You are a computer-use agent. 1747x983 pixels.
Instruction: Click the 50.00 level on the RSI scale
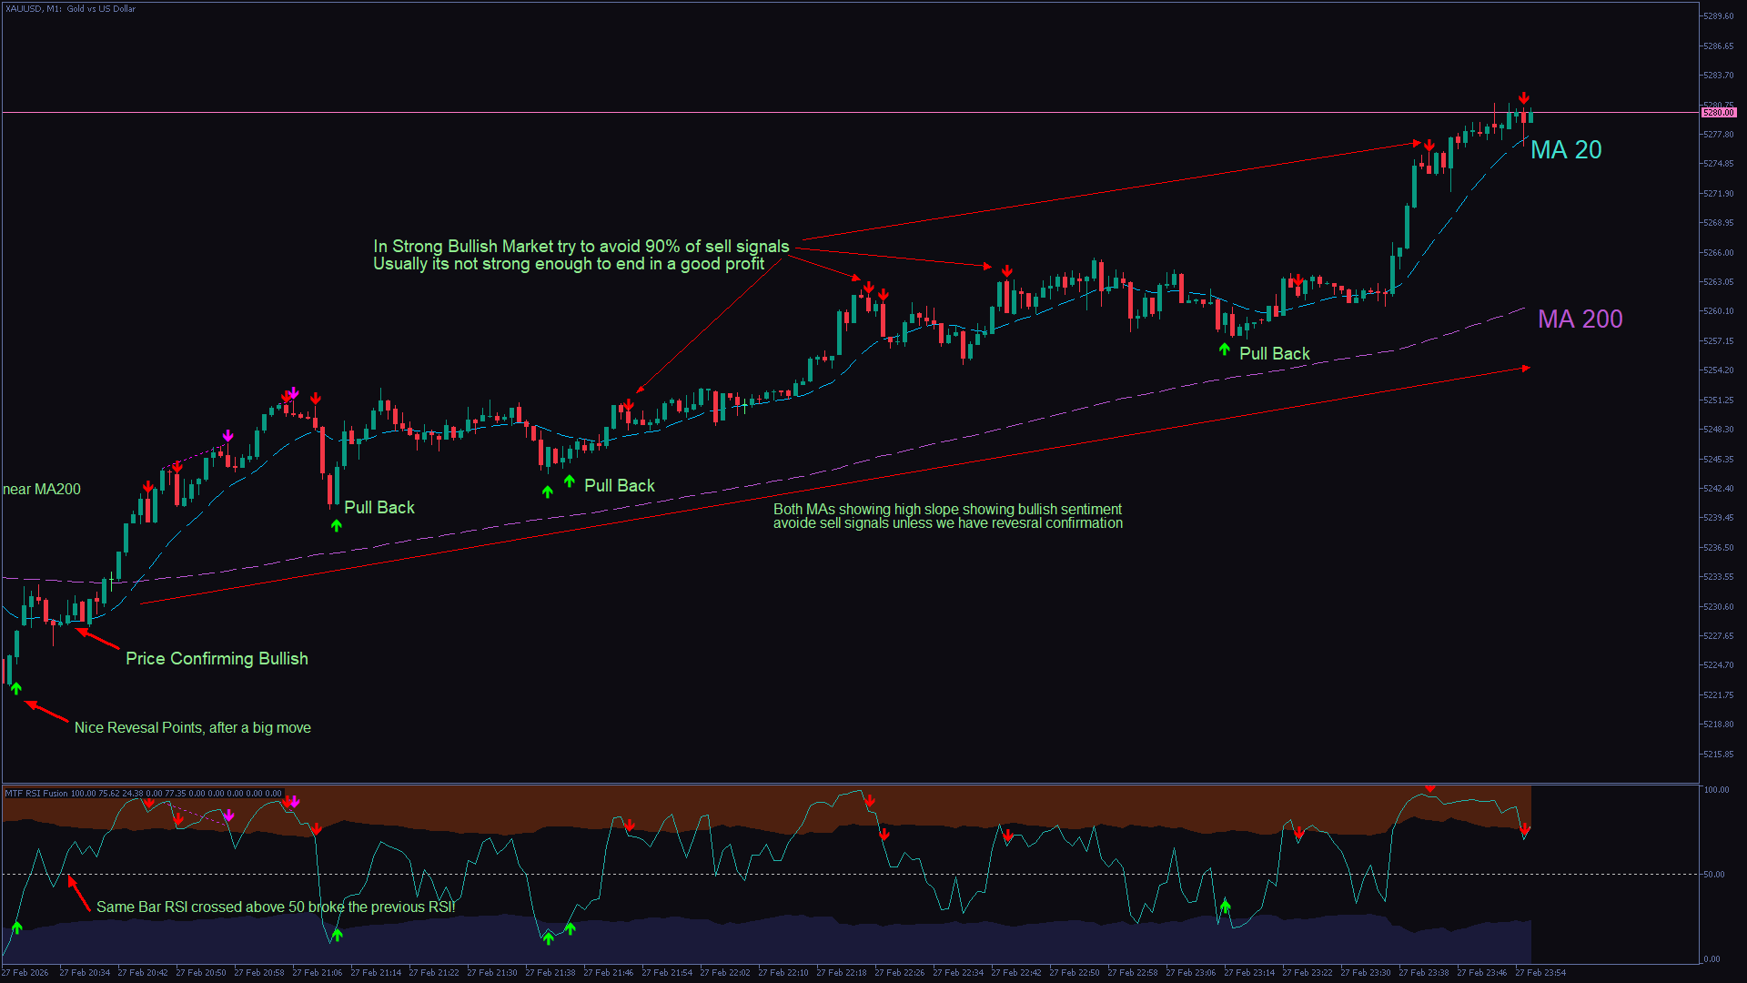[1714, 875]
